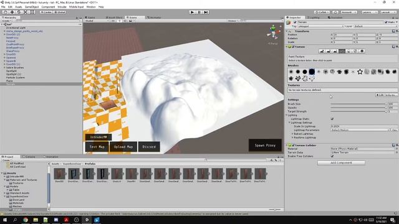This screenshot has width=399, height=224.
Task: Select Smooth Height terrain tool
Action: pyautogui.click(x=335, y=51)
